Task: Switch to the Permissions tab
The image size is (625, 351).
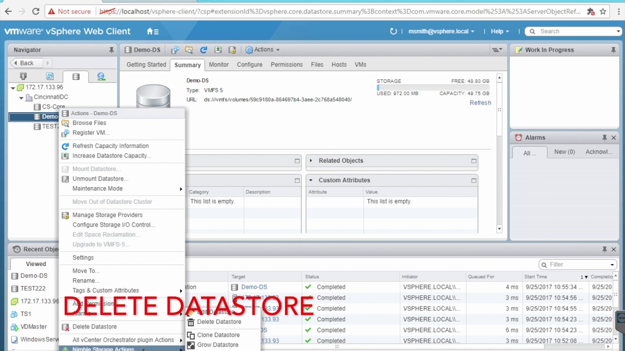Action: coord(287,64)
